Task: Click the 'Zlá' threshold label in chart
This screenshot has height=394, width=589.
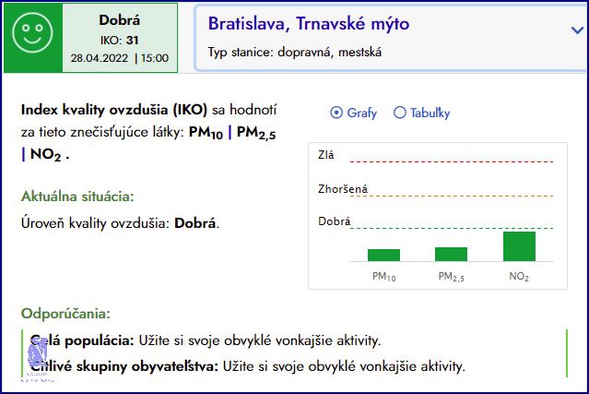Action: tap(325, 155)
